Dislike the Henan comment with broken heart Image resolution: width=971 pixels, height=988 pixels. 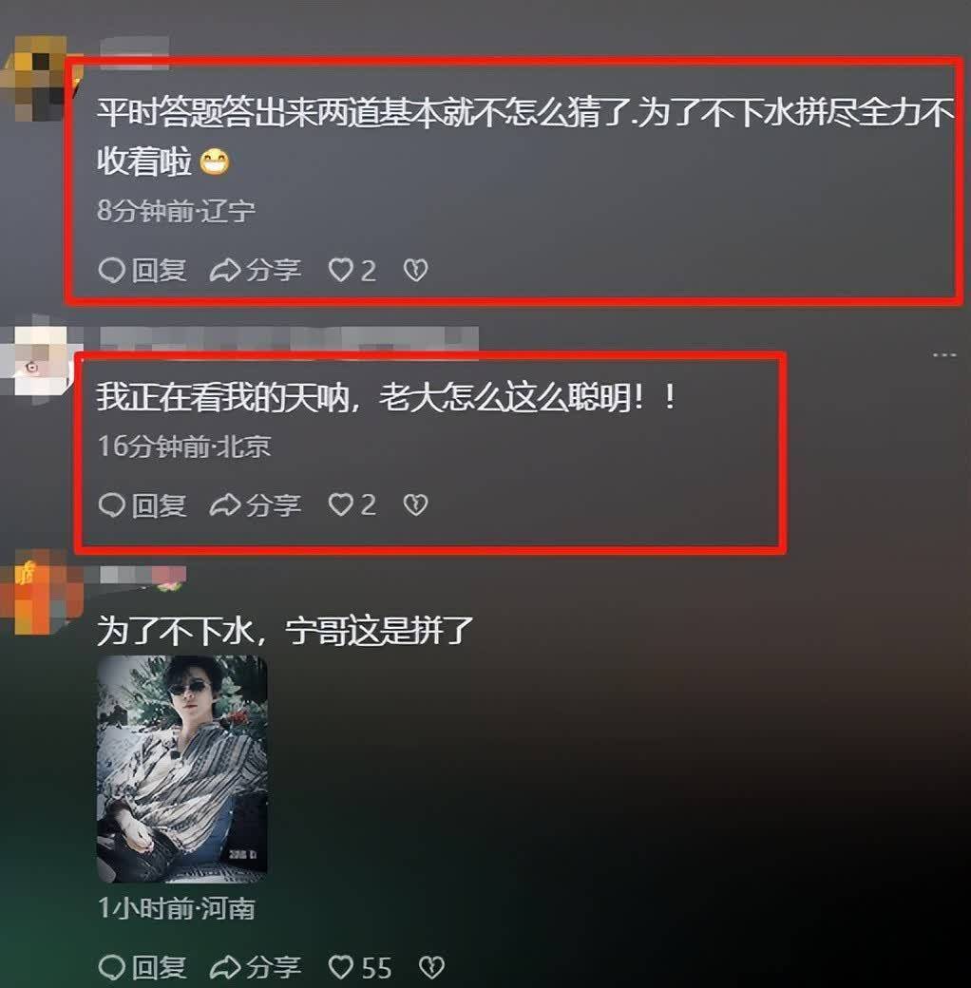click(x=431, y=968)
